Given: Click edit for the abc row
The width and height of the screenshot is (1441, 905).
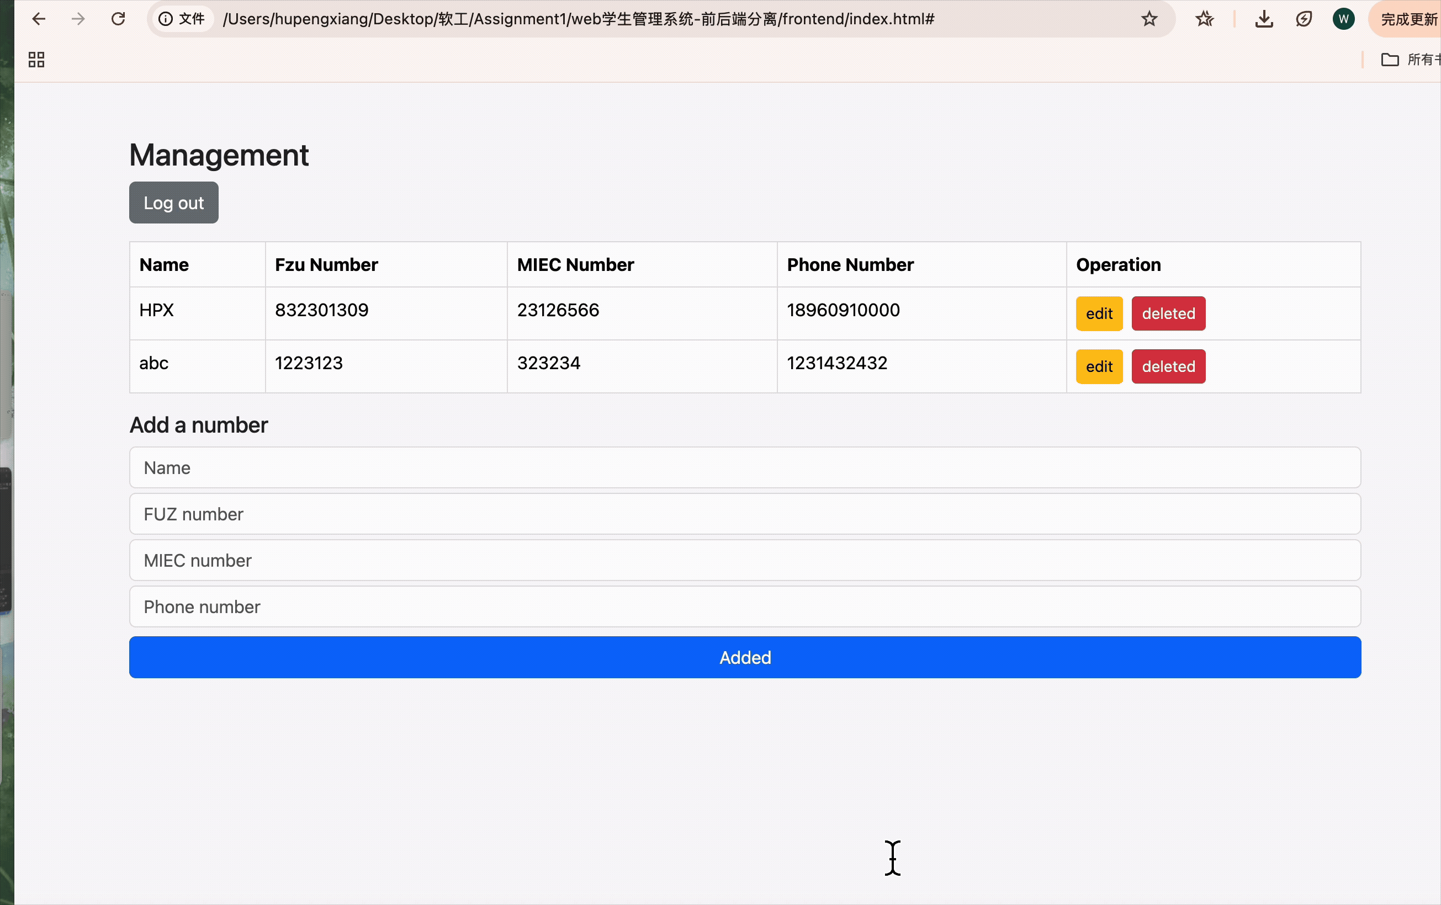Looking at the screenshot, I should [1099, 366].
